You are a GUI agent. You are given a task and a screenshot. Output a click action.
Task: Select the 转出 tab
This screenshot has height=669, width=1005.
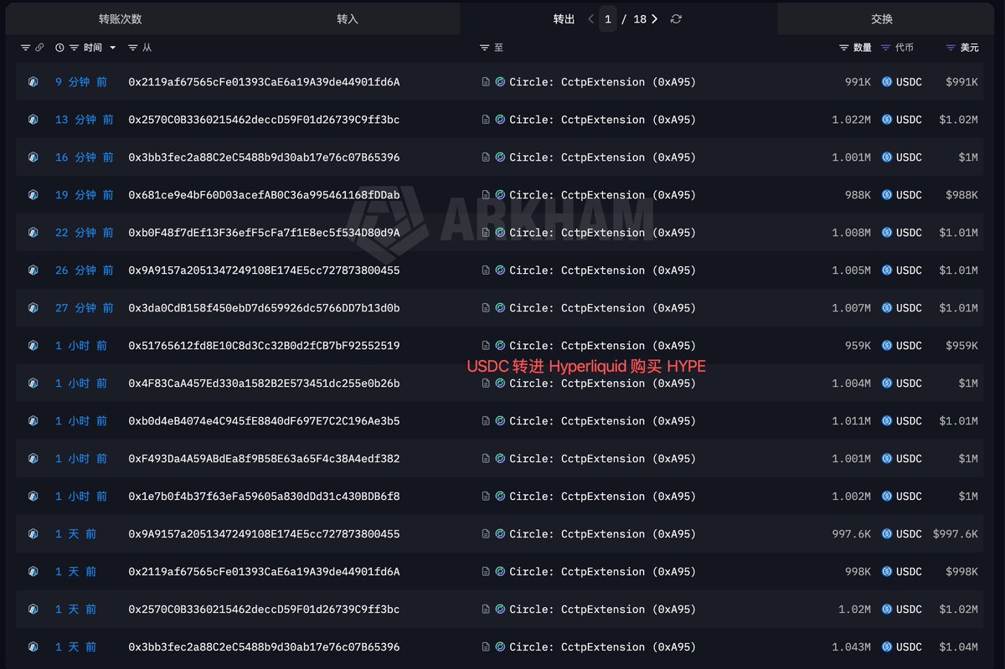pyautogui.click(x=564, y=18)
